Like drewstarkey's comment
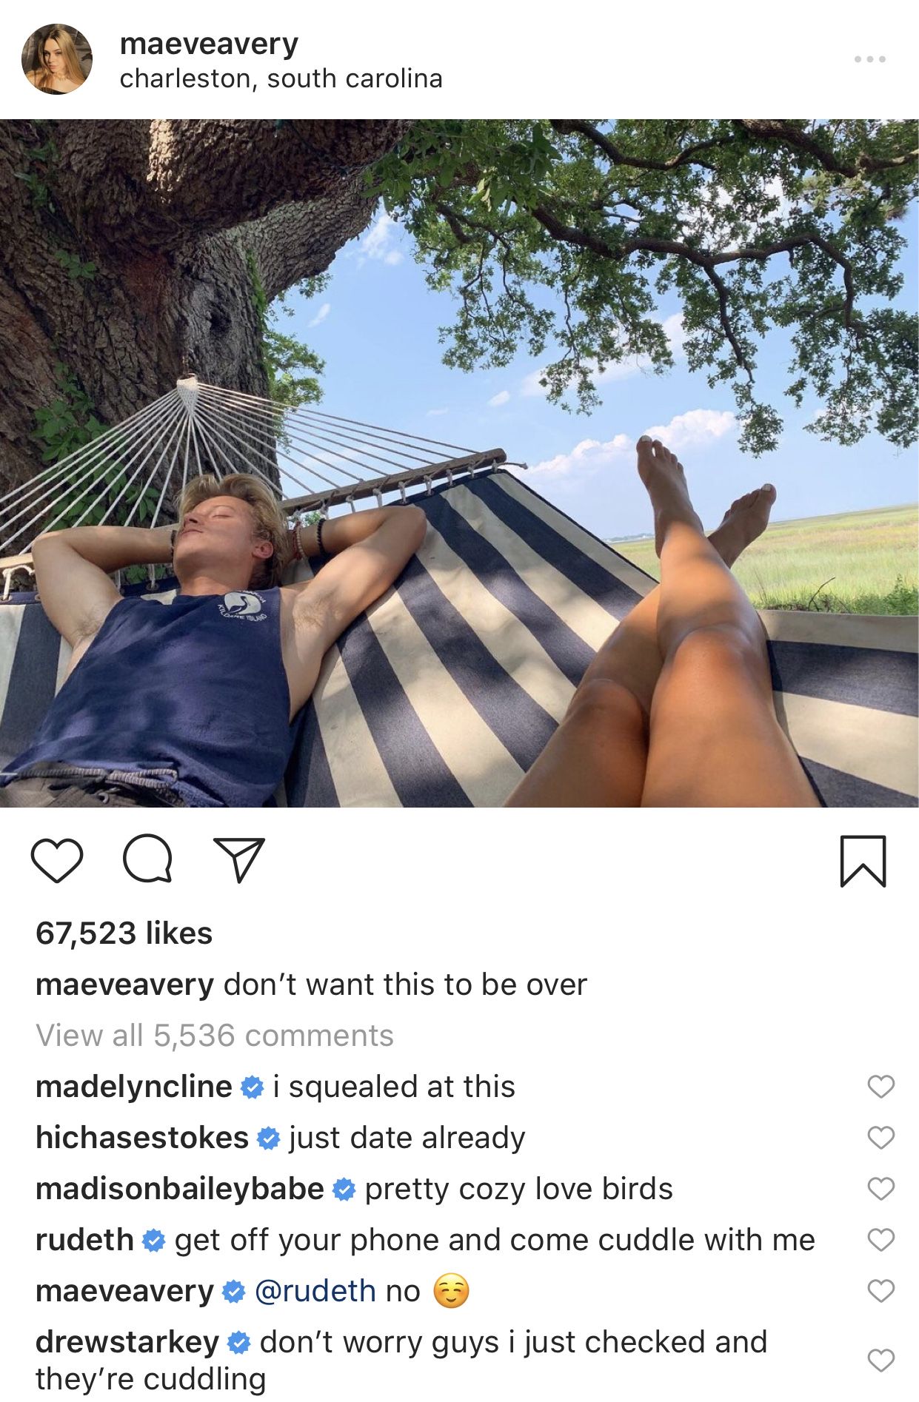 click(880, 1361)
